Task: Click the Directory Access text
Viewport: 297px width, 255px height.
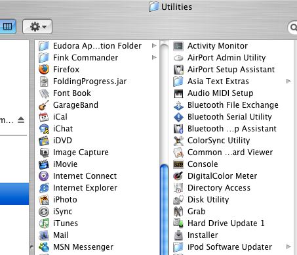Action: (219, 188)
